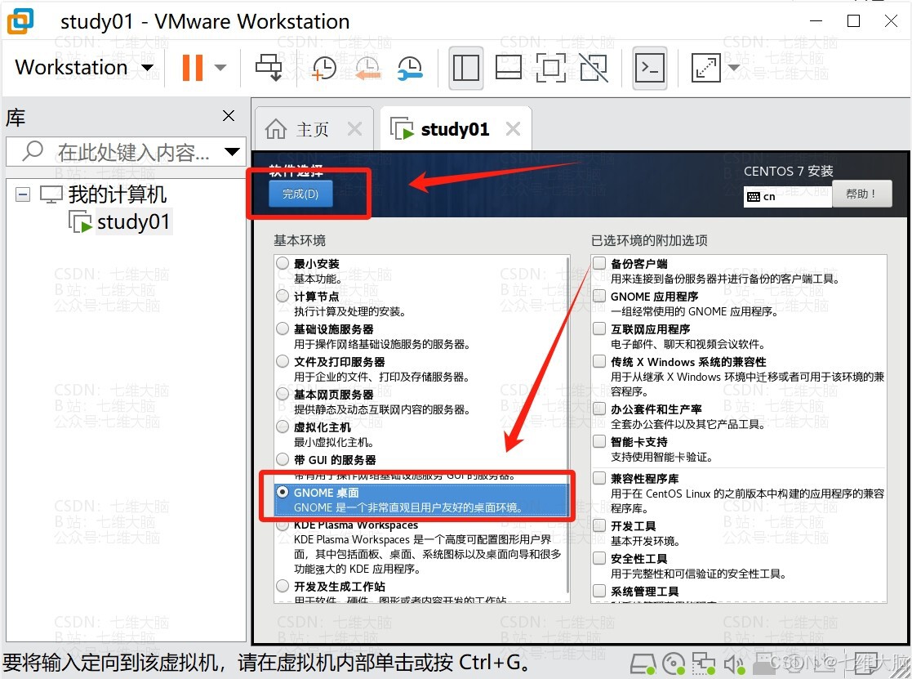Check the 开发工具 checkbox
The image size is (912, 679).
pos(599,525)
